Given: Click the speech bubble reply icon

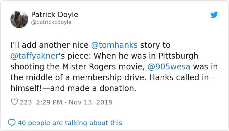Looking at the screenshot, I should point(12,123).
